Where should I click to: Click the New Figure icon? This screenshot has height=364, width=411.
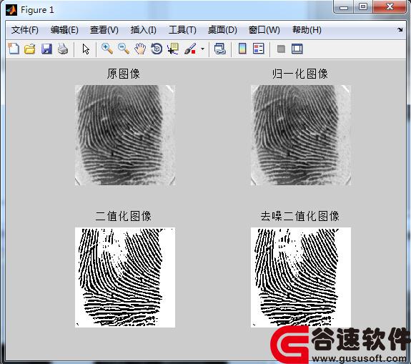(x=14, y=49)
